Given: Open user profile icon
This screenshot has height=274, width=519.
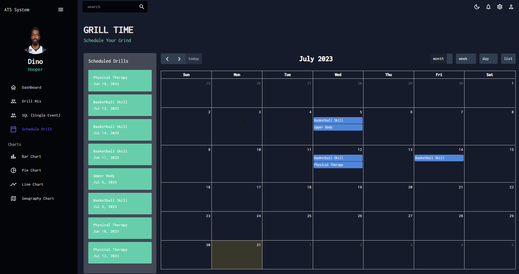Looking at the screenshot, I should point(511,7).
